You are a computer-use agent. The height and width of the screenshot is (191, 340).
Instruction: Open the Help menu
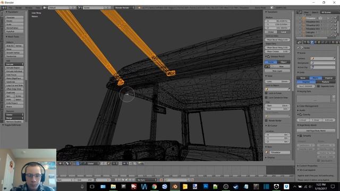(38, 7)
